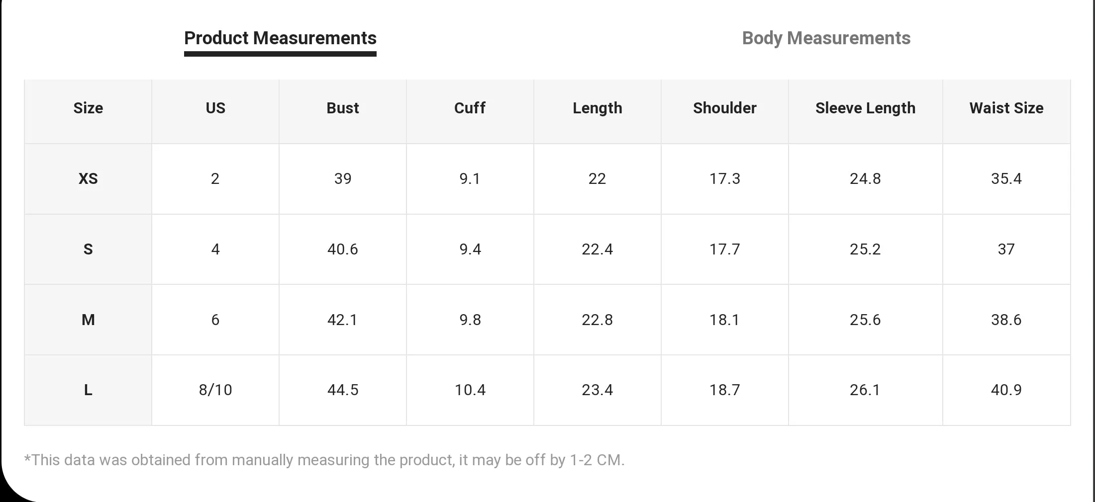Click the 25.6 sleeve length for M

tap(865, 320)
